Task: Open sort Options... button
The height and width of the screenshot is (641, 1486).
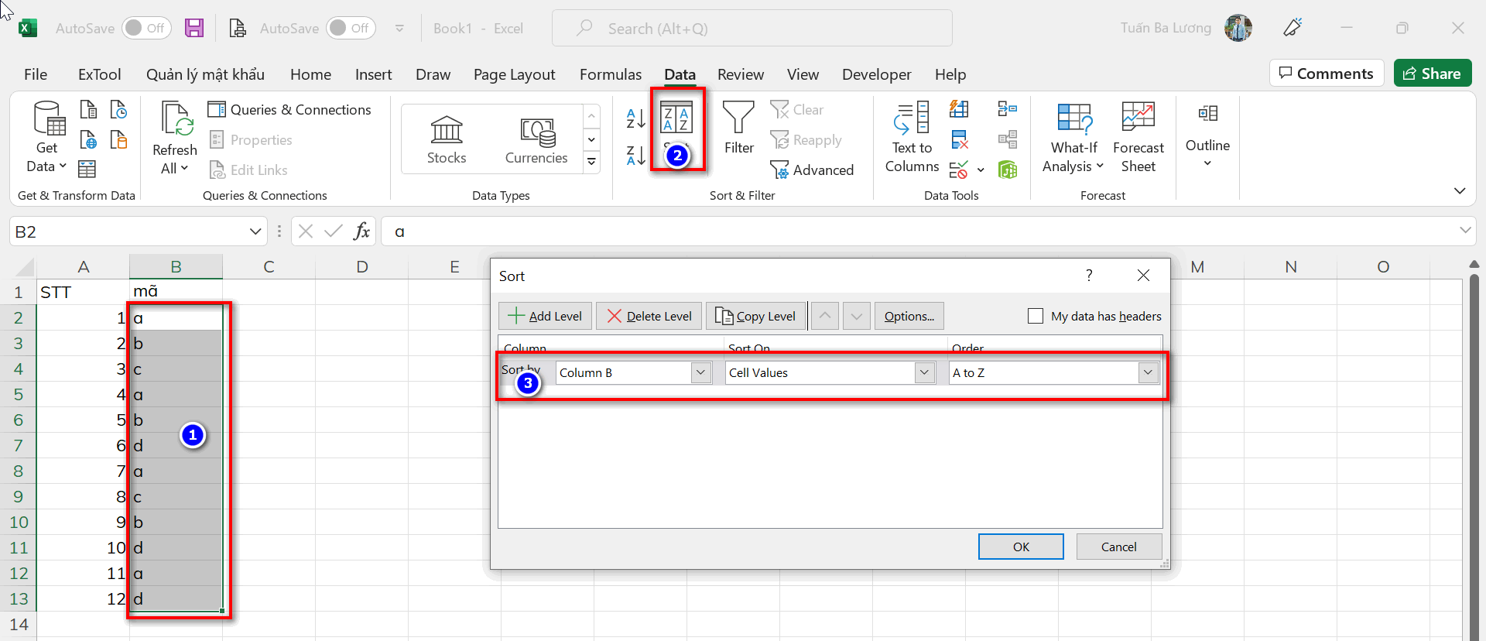Action: coord(909,316)
